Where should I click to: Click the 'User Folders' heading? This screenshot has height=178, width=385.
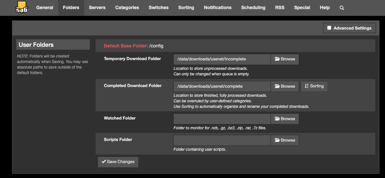(x=36, y=45)
